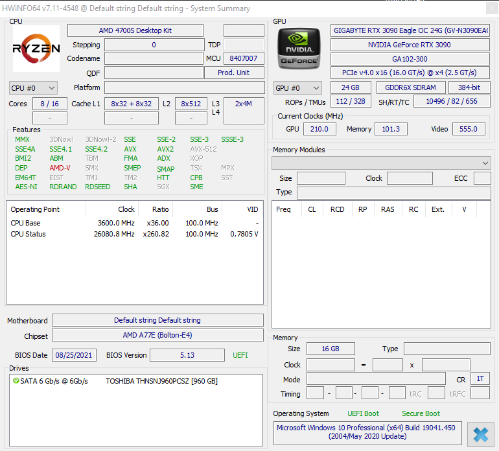Click the Secure Boot status label
This screenshot has width=499, height=451.
[421, 413]
